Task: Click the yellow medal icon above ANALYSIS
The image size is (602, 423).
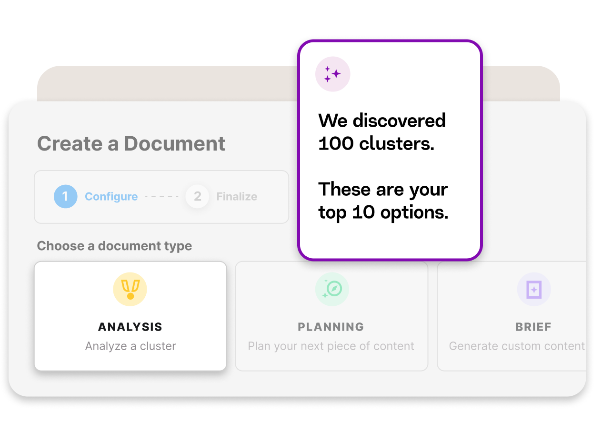Action: pos(130,289)
